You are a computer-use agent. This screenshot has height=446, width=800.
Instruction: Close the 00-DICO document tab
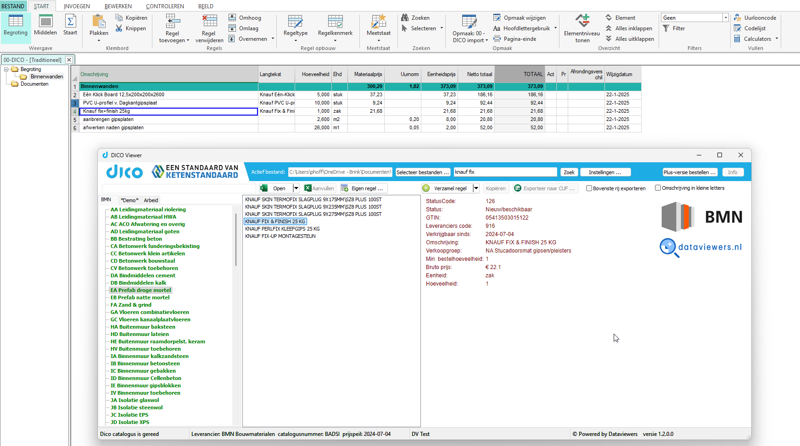coord(69,60)
